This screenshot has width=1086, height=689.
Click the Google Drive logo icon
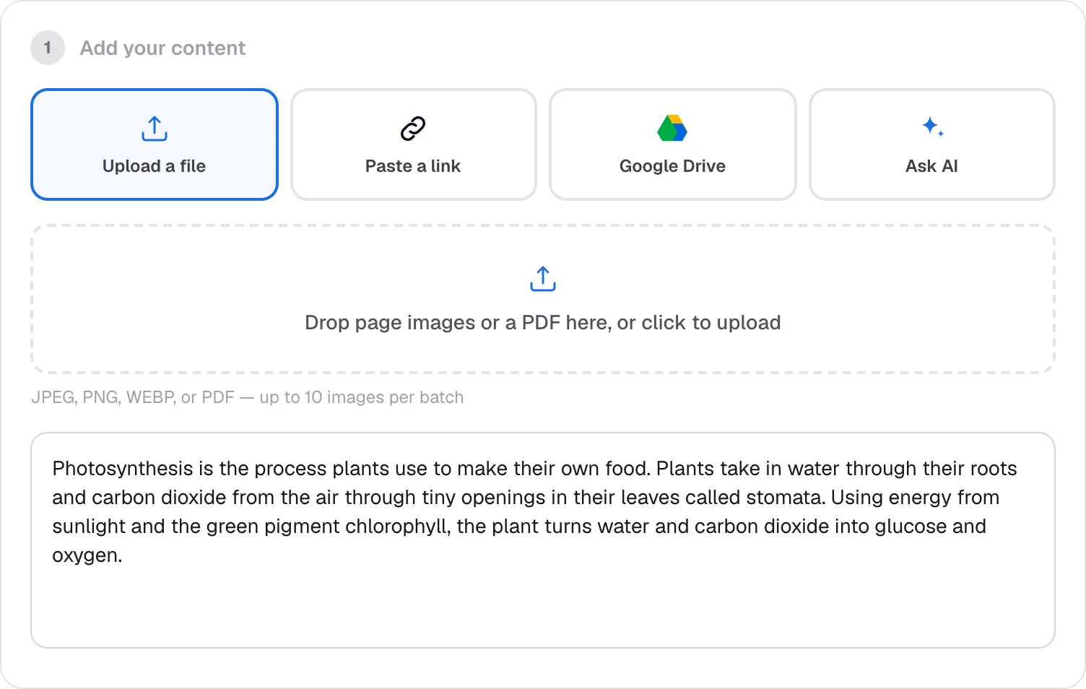[x=672, y=129]
